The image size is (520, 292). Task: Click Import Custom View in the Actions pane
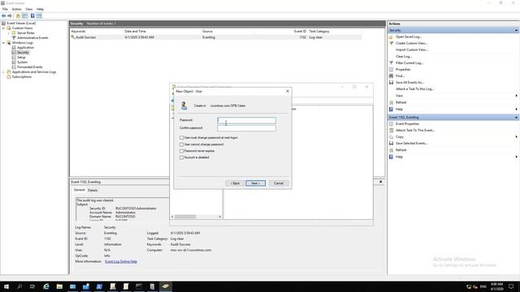pyautogui.click(x=412, y=49)
